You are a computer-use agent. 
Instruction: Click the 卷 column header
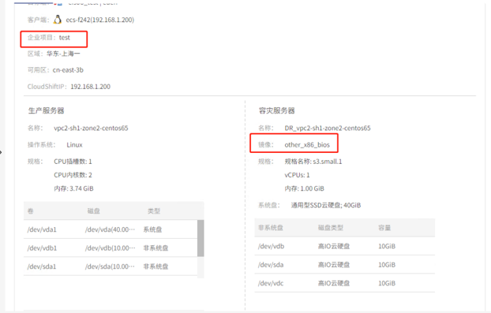point(30,211)
